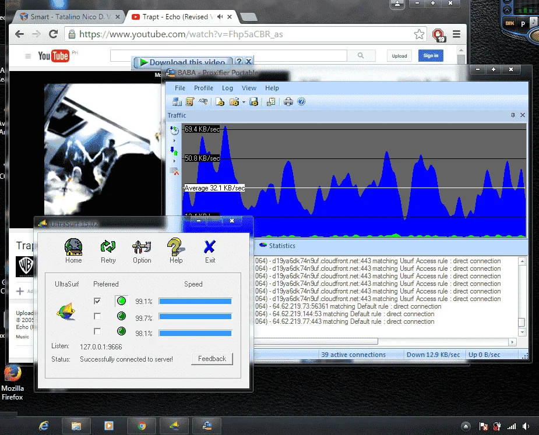The height and width of the screenshot is (435, 539).
Task: Open Name Resolution (.com) icon in Proxifier
Action: (203, 102)
